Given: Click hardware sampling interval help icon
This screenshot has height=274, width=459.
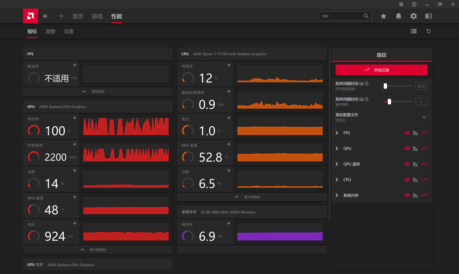Looking at the screenshot, I should (x=367, y=99).
